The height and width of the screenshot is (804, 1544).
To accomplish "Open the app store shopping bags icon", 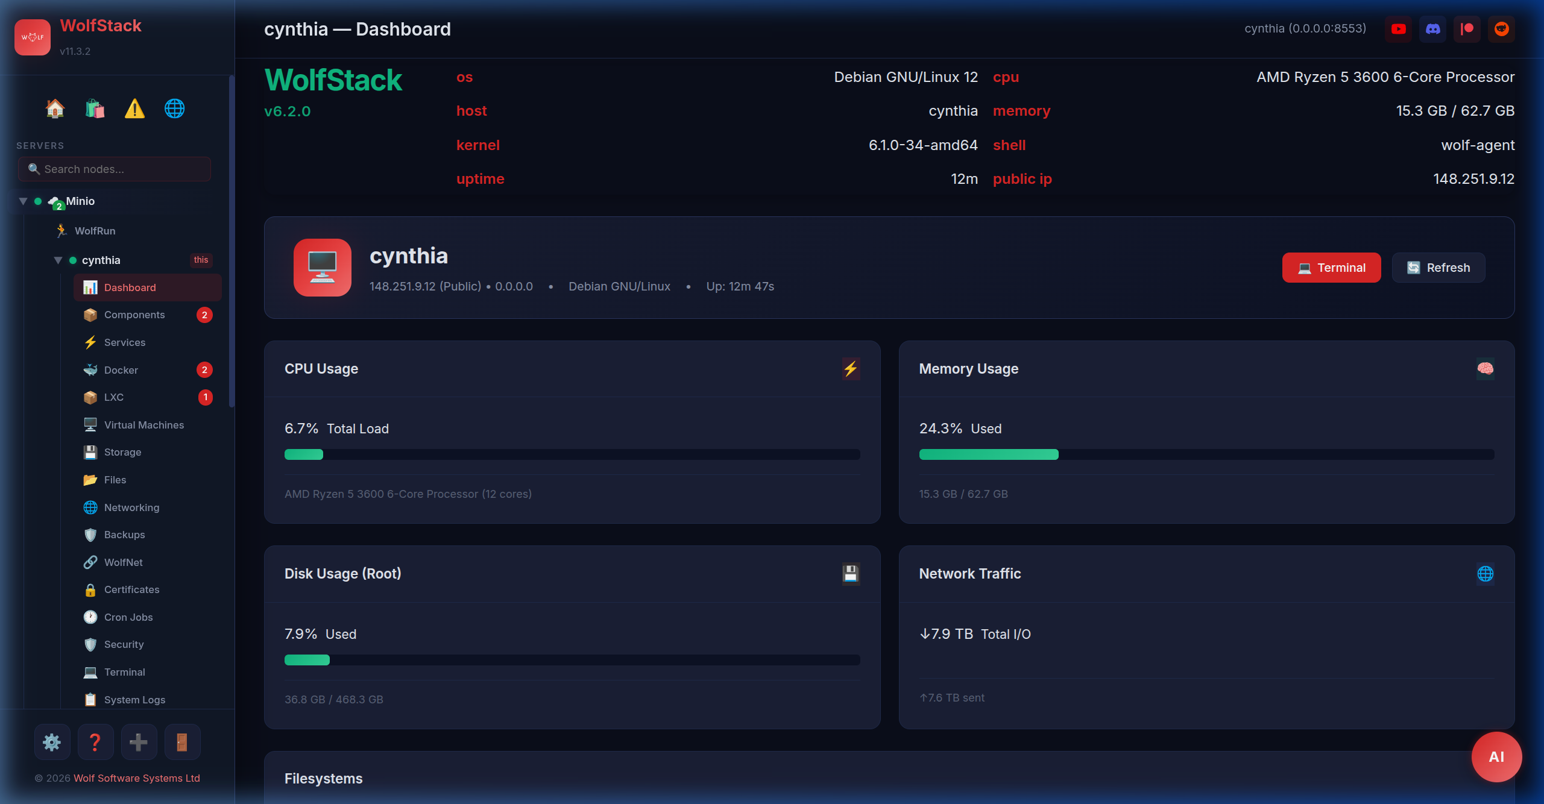I will coord(95,108).
